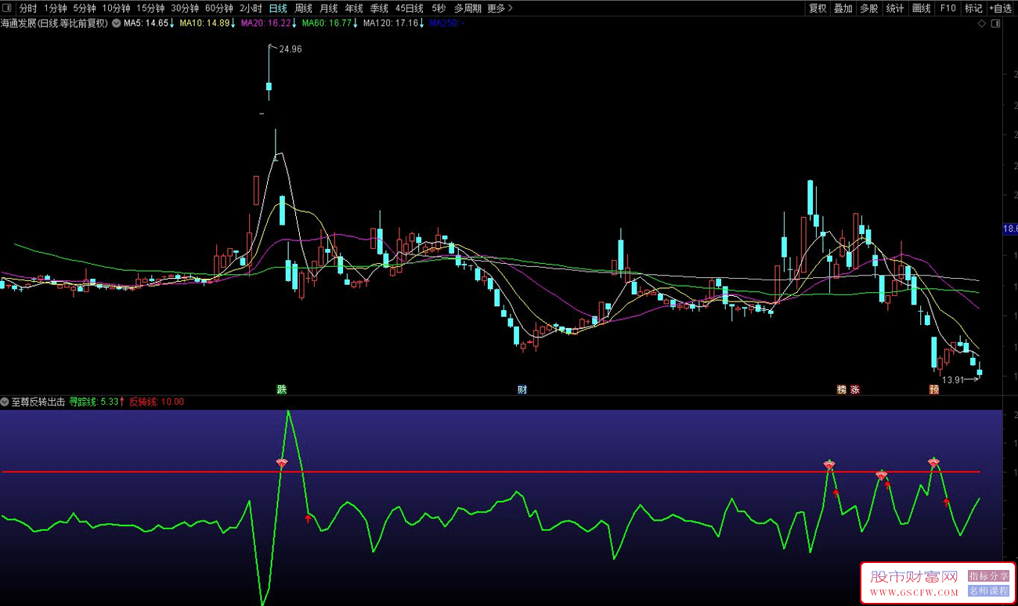Click the 标记 mark button
This screenshot has height=606, width=1018.
(x=973, y=8)
